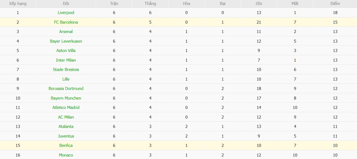
Task: Select the Thắng column header
Action: tap(150, 4)
